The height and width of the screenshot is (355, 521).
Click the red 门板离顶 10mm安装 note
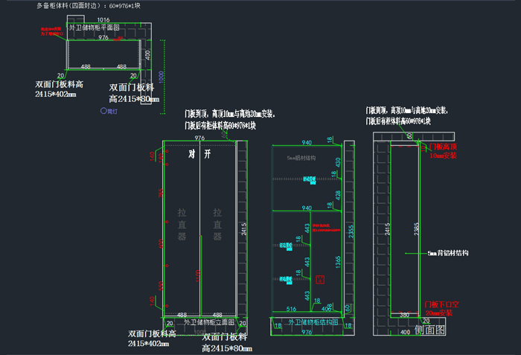[x=445, y=152]
